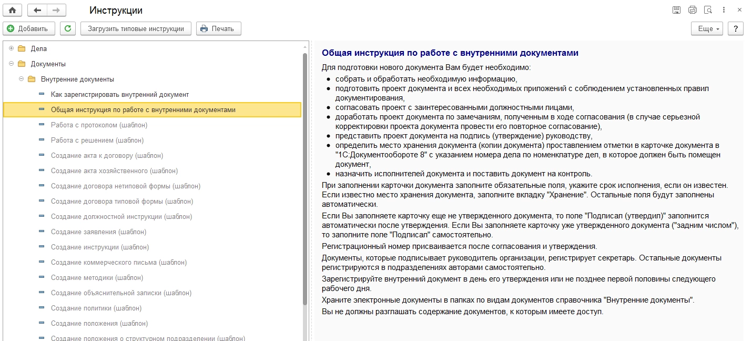Select Создание положения о структурном подразделении (шаблон)

tap(148, 337)
